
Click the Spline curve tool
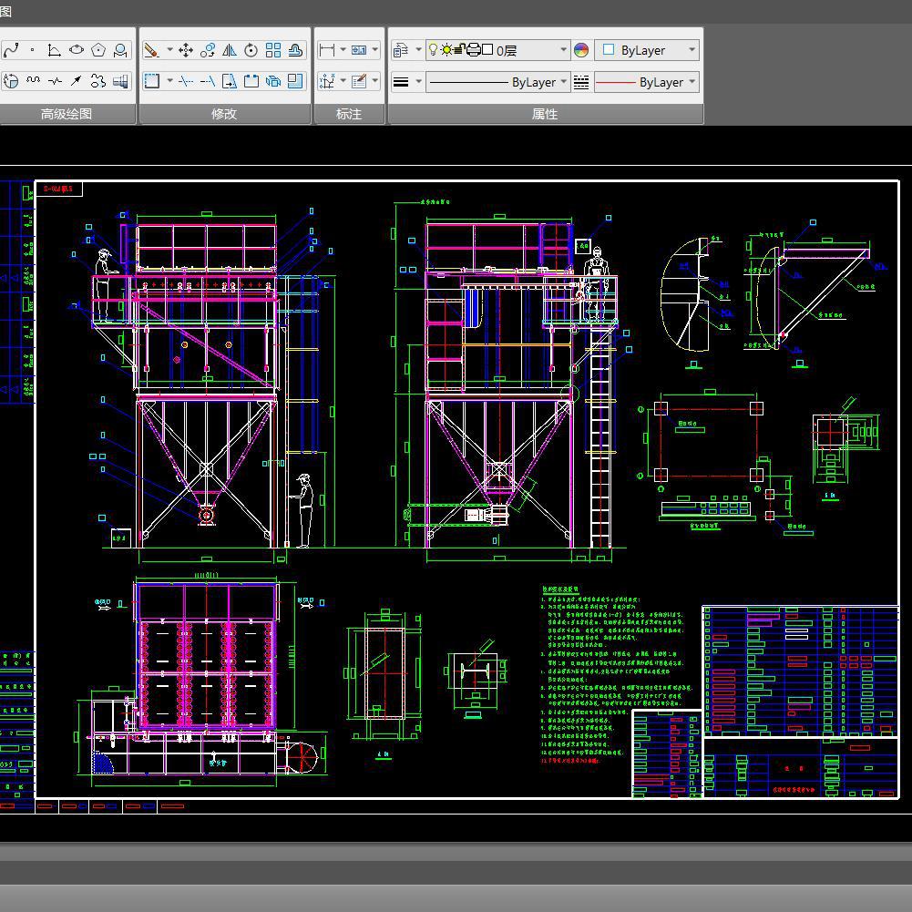(x=10, y=50)
